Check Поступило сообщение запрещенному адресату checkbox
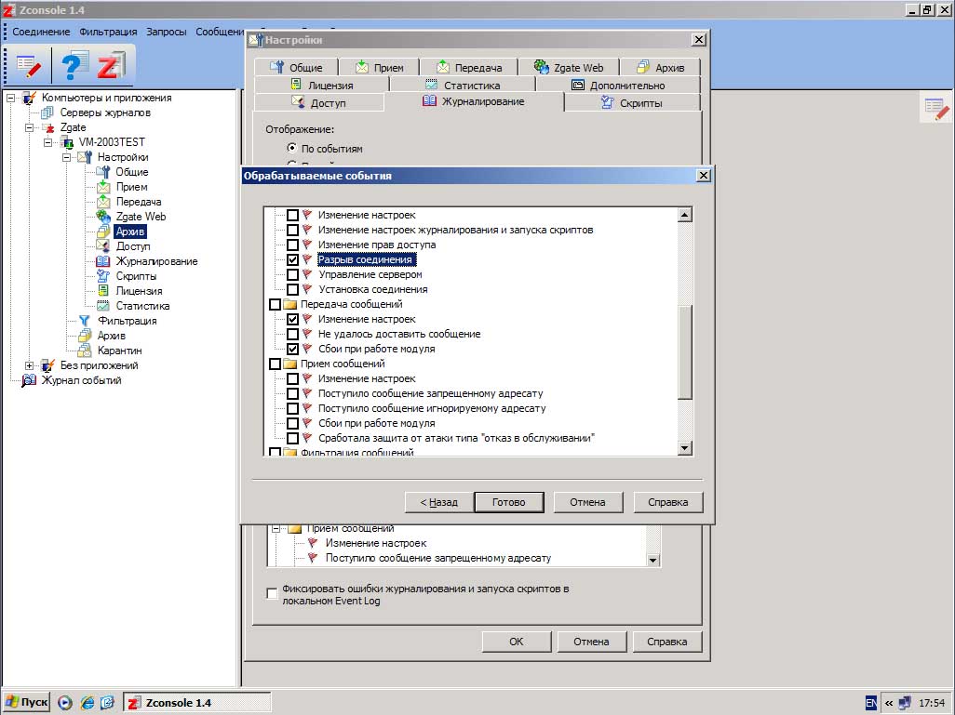This screenshot has width=955, height=715. [292, 393]
